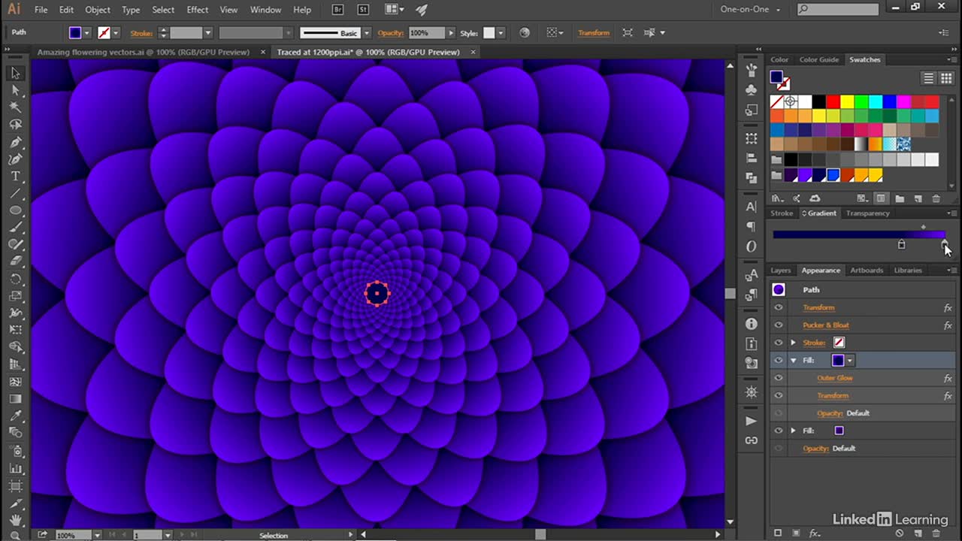Select the Selection tool in toolbar
Screen dimensions: 962x541
coord(15,73)
